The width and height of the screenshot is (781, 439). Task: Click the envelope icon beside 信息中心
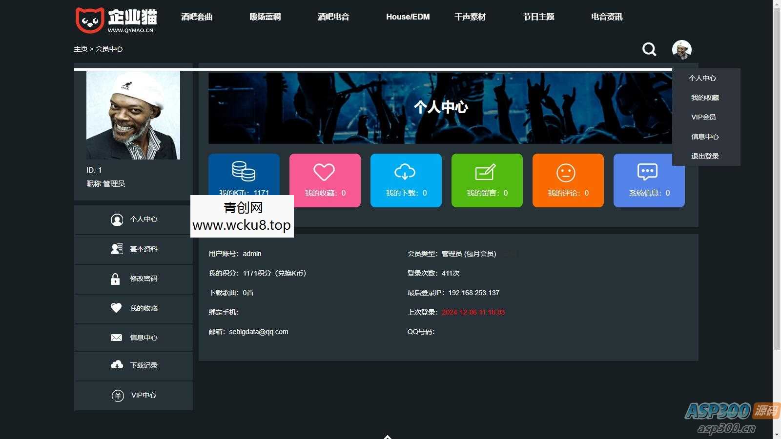coord(116,337)
